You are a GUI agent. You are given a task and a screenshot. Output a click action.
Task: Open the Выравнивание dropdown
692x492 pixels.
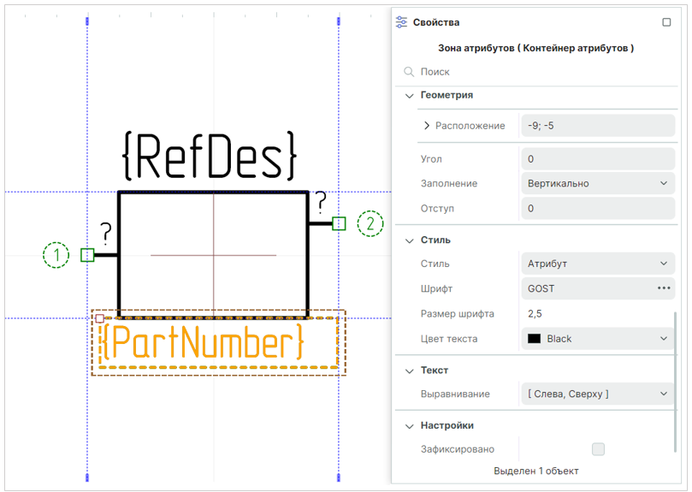(x=597, y=394)
